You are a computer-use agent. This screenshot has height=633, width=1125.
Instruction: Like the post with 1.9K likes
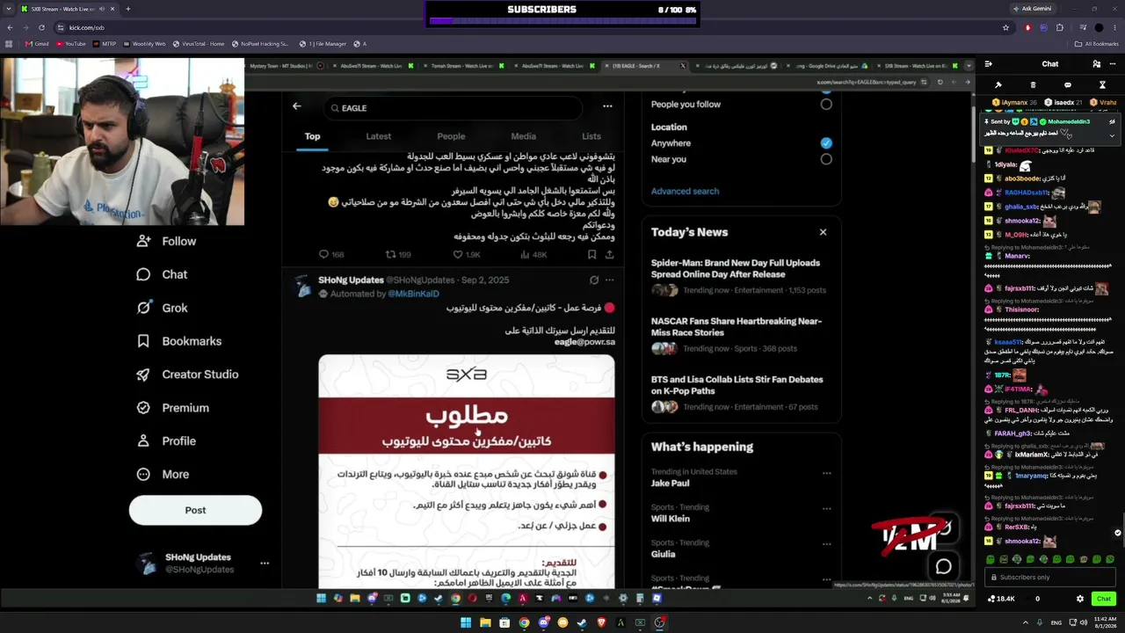[467, 255]
